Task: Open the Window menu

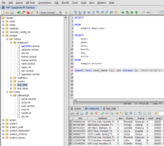Action: (x=102, y=3)
